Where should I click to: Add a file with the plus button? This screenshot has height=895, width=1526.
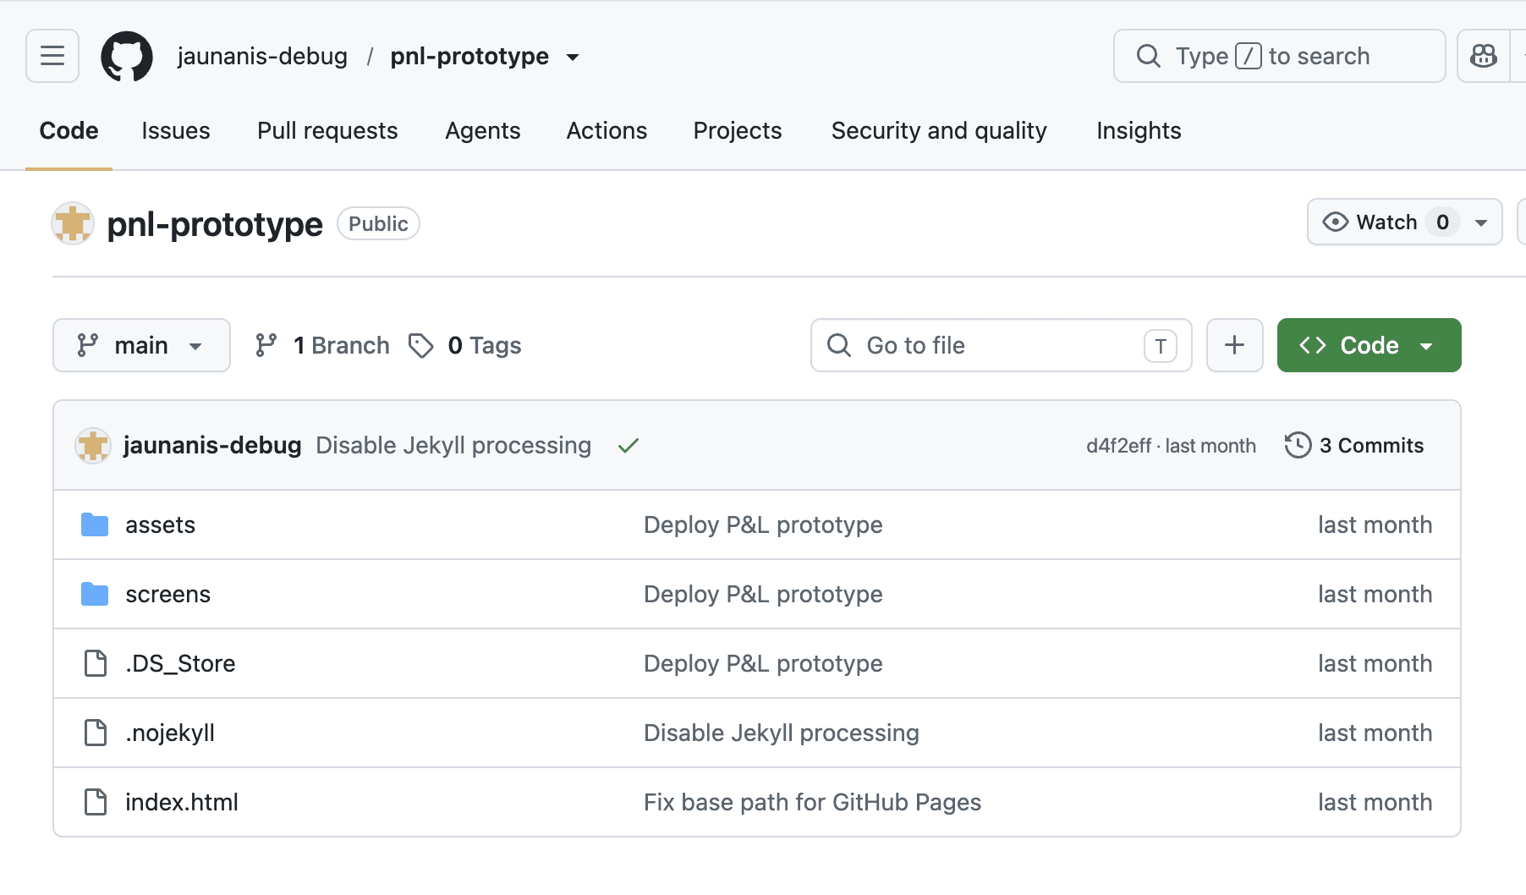point(1235,345)
